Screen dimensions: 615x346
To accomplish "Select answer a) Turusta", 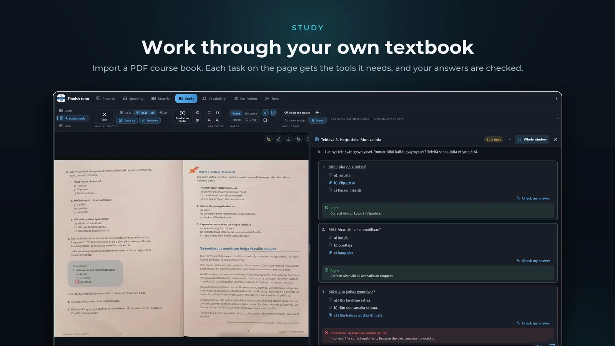I will [x=340, y=175].
